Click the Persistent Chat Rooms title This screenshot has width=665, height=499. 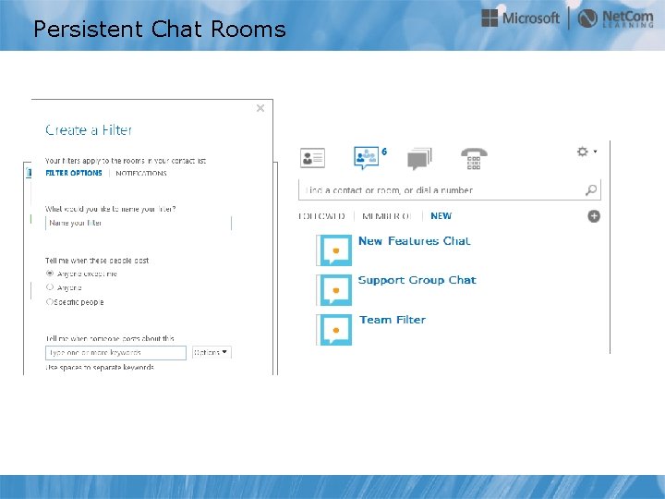(160, 29)
